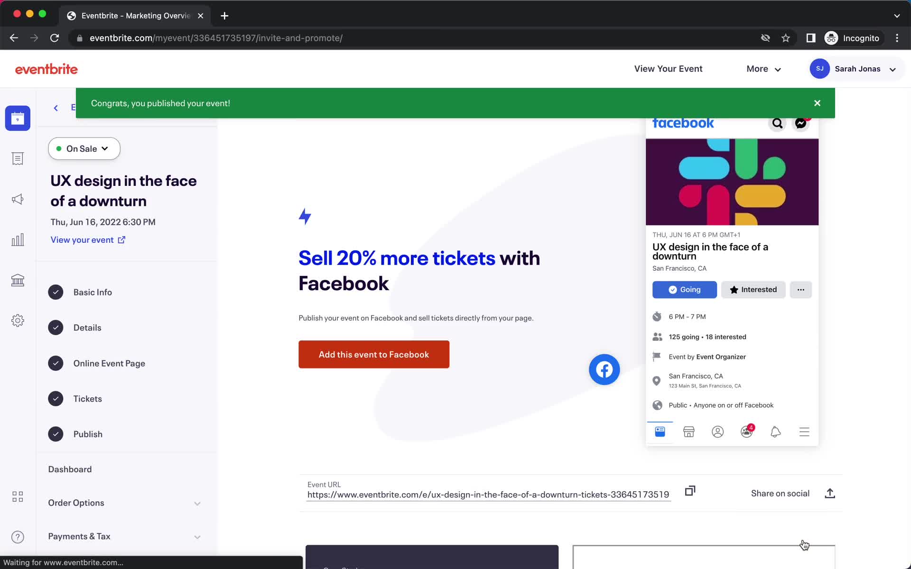The image size is (911, 569).
Task: Open the Marketing megaphone sidebar icon
Action: 18,199
